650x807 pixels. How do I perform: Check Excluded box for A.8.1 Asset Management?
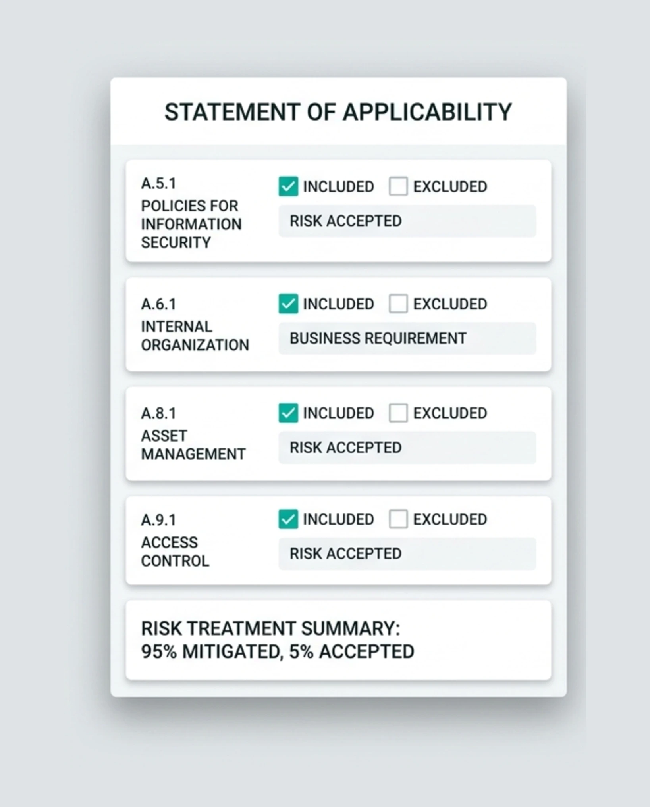pos(398,413)
